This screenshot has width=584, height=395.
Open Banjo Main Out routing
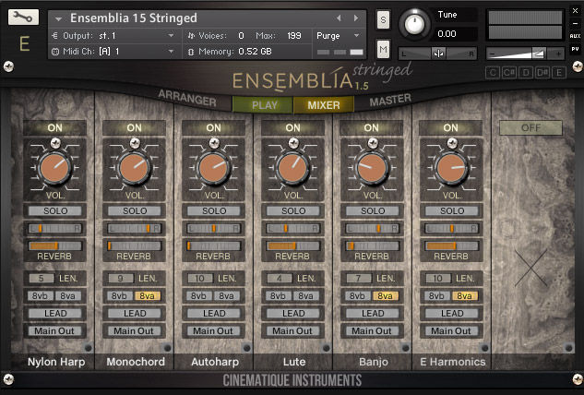pyautogui.click(x=372, y=331)
